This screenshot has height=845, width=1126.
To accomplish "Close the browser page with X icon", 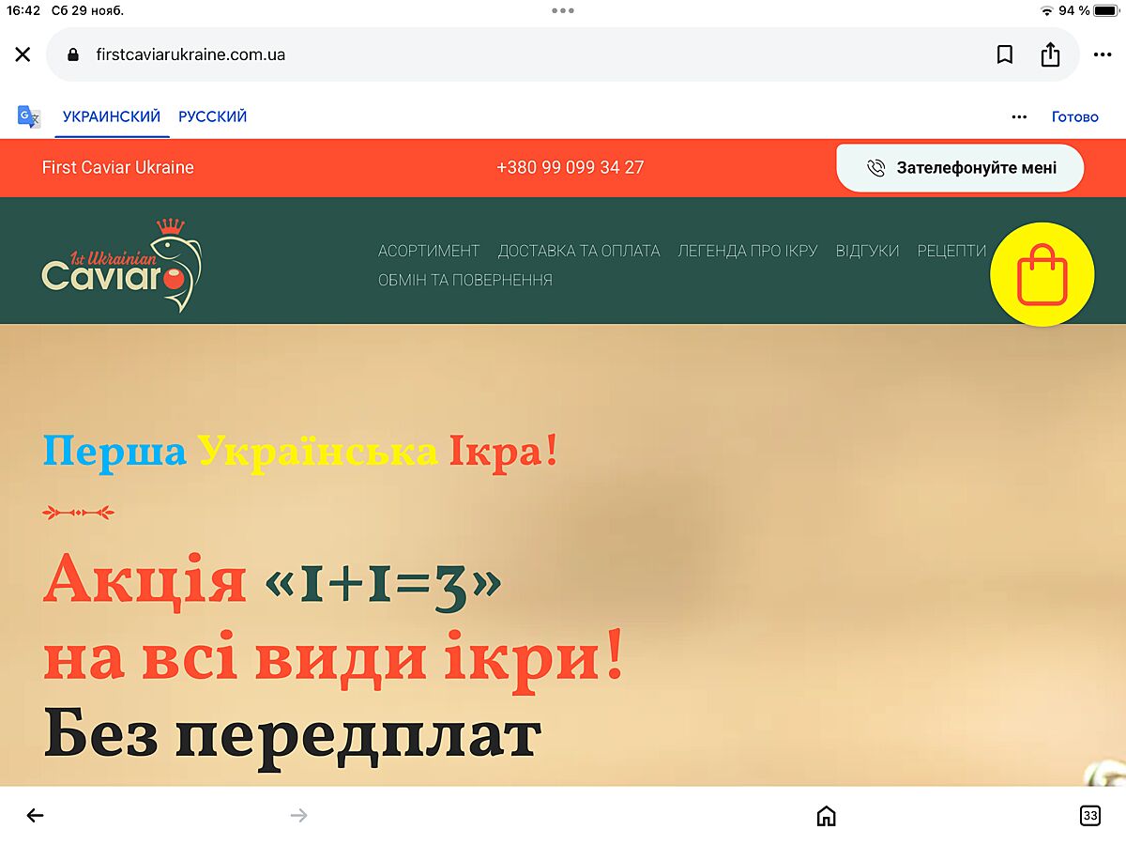I will point(23,54).
